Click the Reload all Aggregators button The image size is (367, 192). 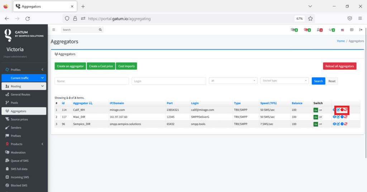[339, 66]
